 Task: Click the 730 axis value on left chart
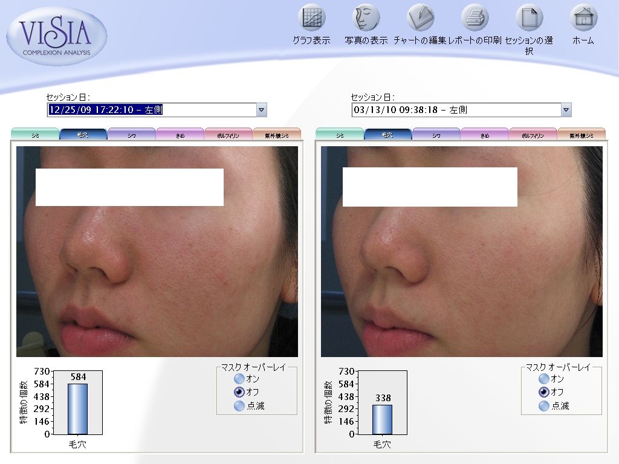coord(42,372)
